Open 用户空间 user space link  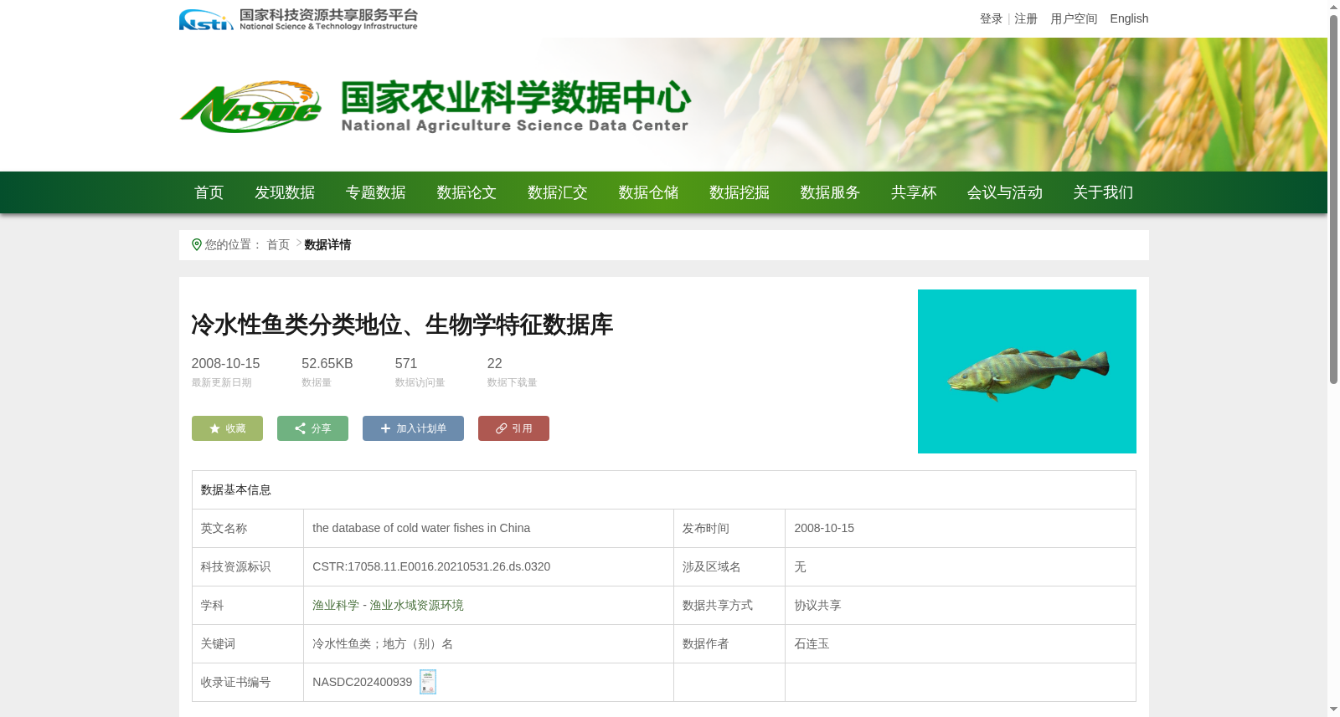pyautogui.click(x=1074, y=18)
